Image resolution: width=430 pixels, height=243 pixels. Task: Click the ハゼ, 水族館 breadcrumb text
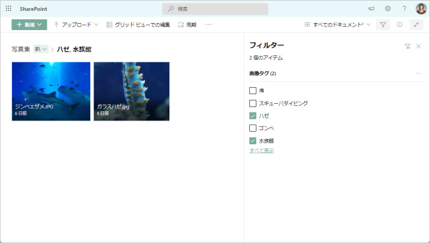click(x=74, y=49)
